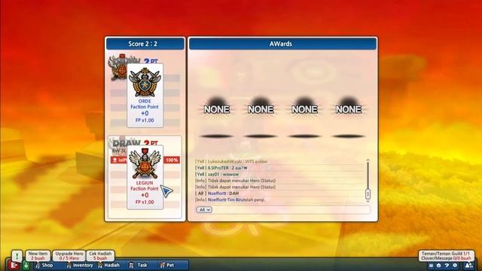Screen dimensions: 482x271
Task: Click the New Item notification bubble
Action: coord(38,256)
